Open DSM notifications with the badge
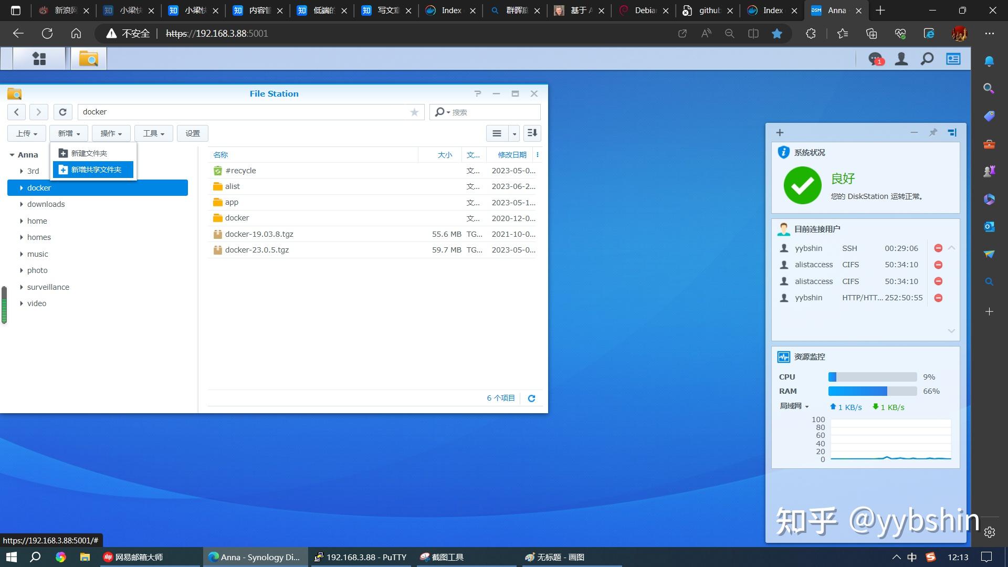Image resolution: width=1008 pixels, height=567 pixels. pyautogui.click(x=874, y=59)
